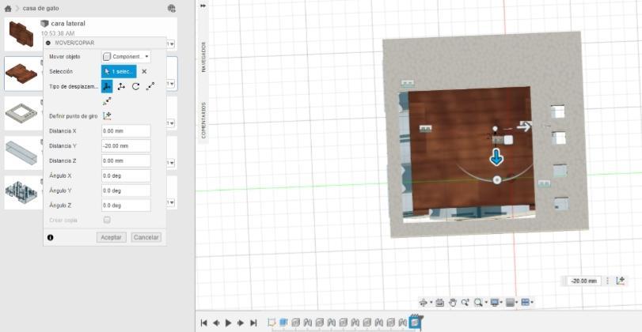This screenshot has height=332, width=642.
Task: Click the white right-arrow move manipulator
Action: pyautogui.click(x=524, y=126)
